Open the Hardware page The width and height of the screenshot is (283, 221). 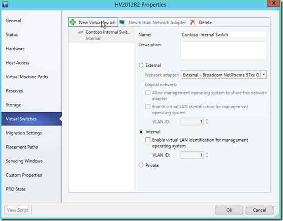pyautogui.click(x=15, y=49)
